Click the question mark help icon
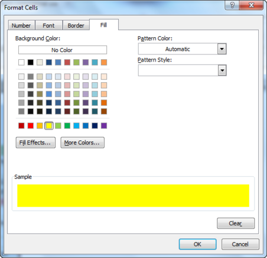267x258 pixels. click(x=232, y=5)
